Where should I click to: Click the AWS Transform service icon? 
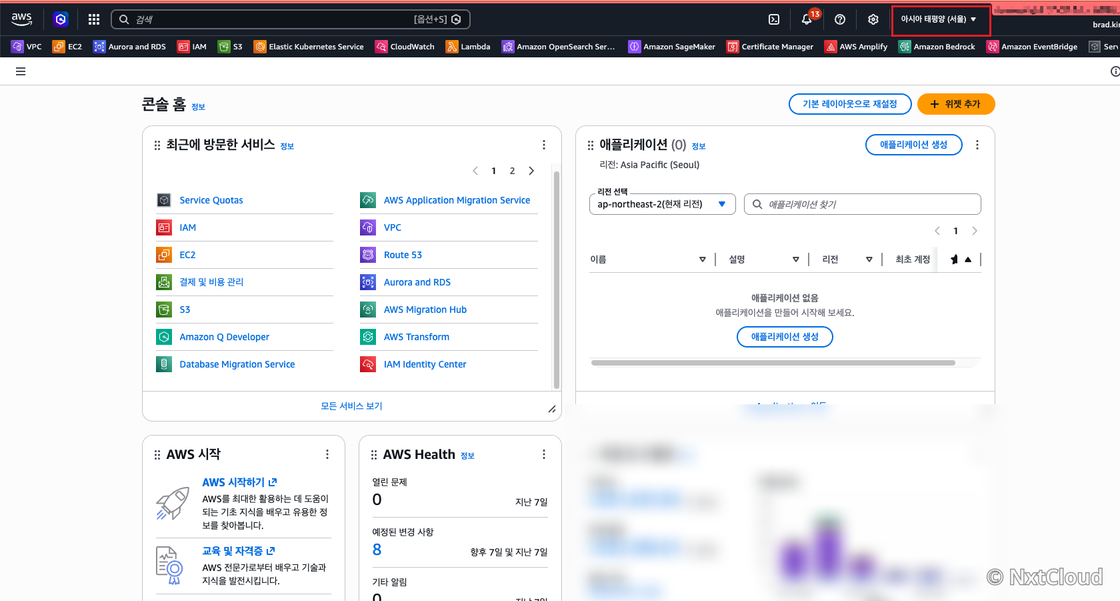(x=368, y=337)
